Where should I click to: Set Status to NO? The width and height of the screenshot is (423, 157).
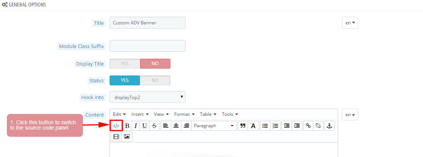[x=155, y=80]
